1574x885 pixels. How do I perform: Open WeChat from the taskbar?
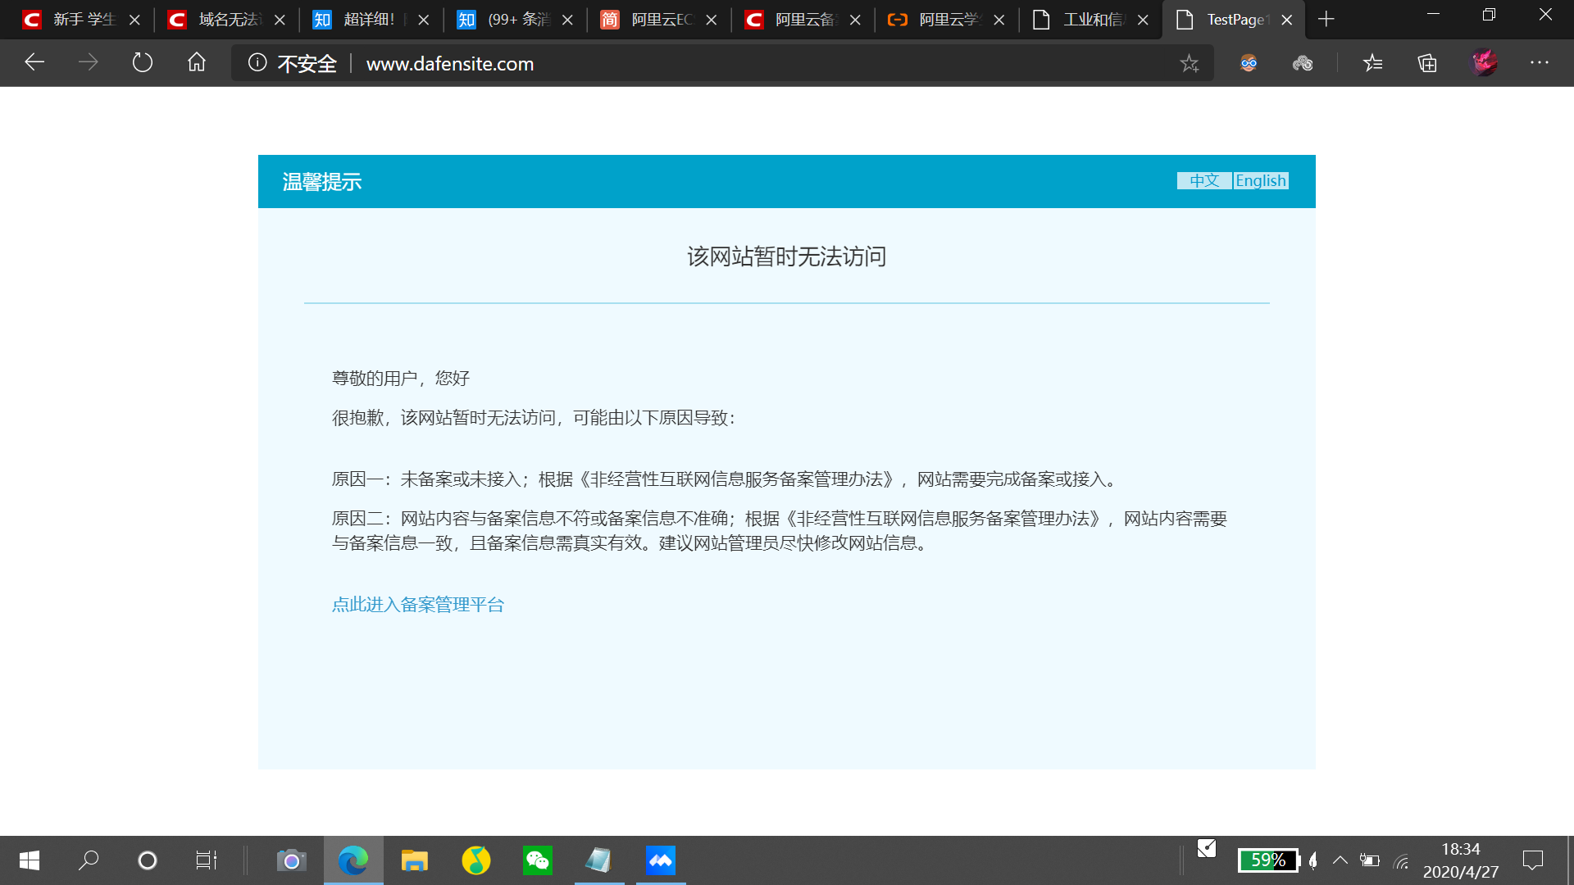tap(538, 860)
